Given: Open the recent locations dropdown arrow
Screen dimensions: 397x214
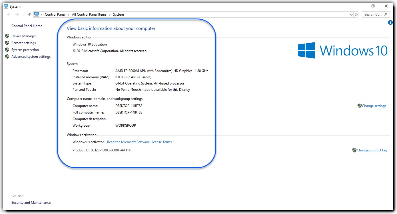Looking at the screenshot, I should tap(24, 15).
